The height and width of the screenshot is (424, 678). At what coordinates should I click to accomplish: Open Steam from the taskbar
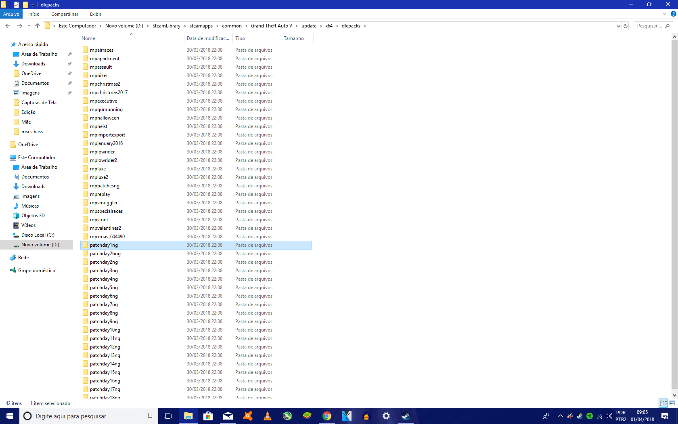[406, 416]
